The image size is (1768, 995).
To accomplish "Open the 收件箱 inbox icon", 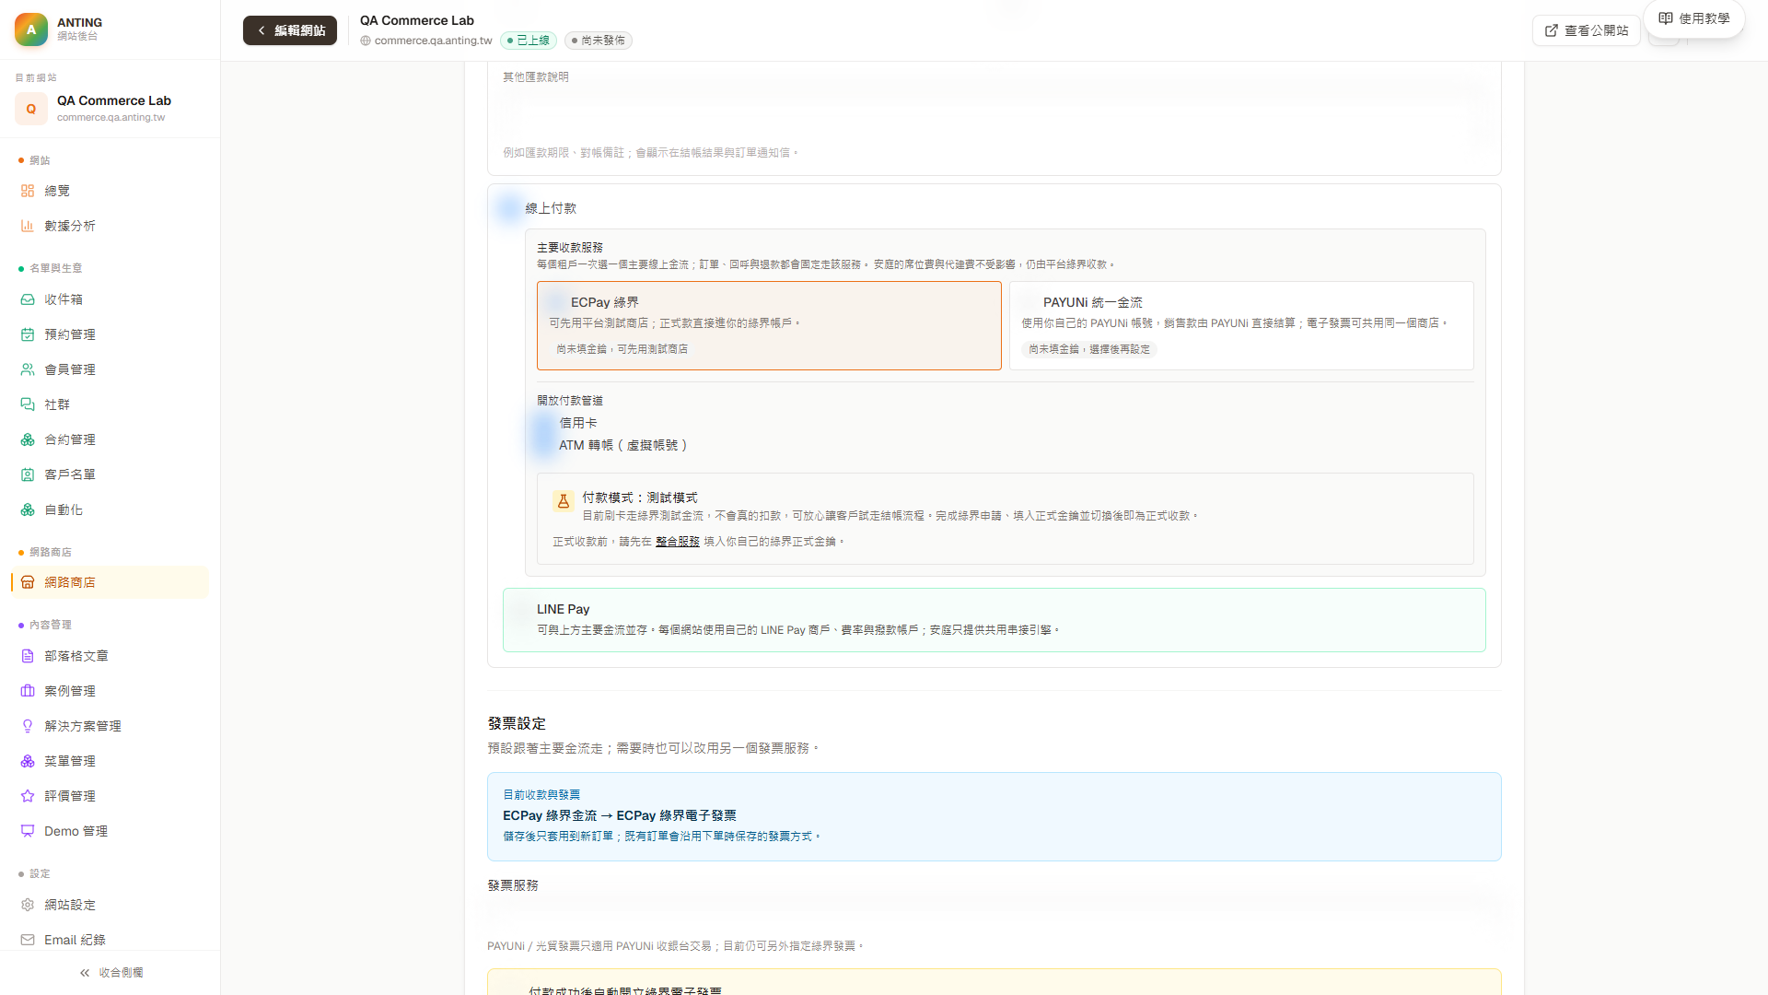I will pyautogui.click(x=28, y=299).
